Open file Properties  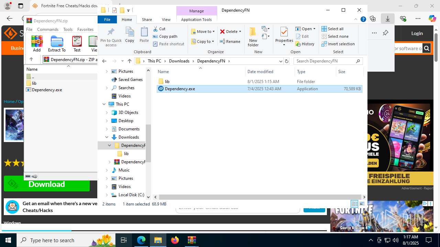(x=284, y=37)
